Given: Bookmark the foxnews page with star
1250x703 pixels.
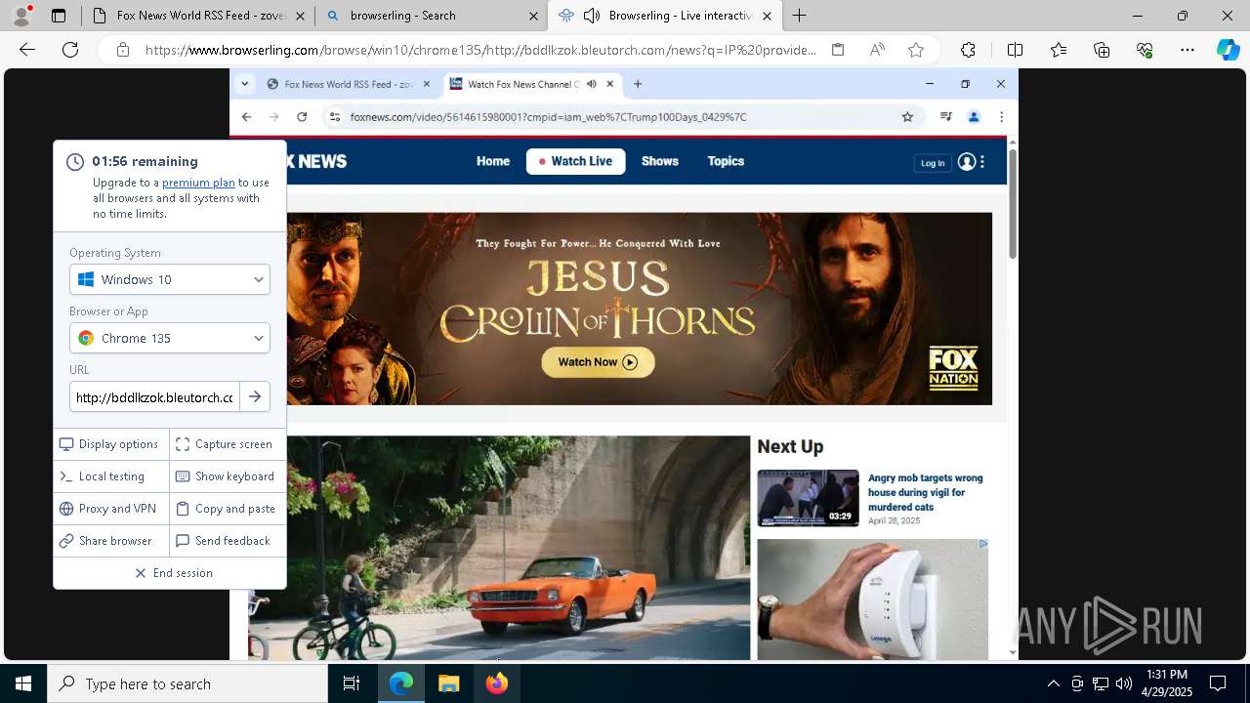Looking at the screenshot, I should (x=907, y=117).
